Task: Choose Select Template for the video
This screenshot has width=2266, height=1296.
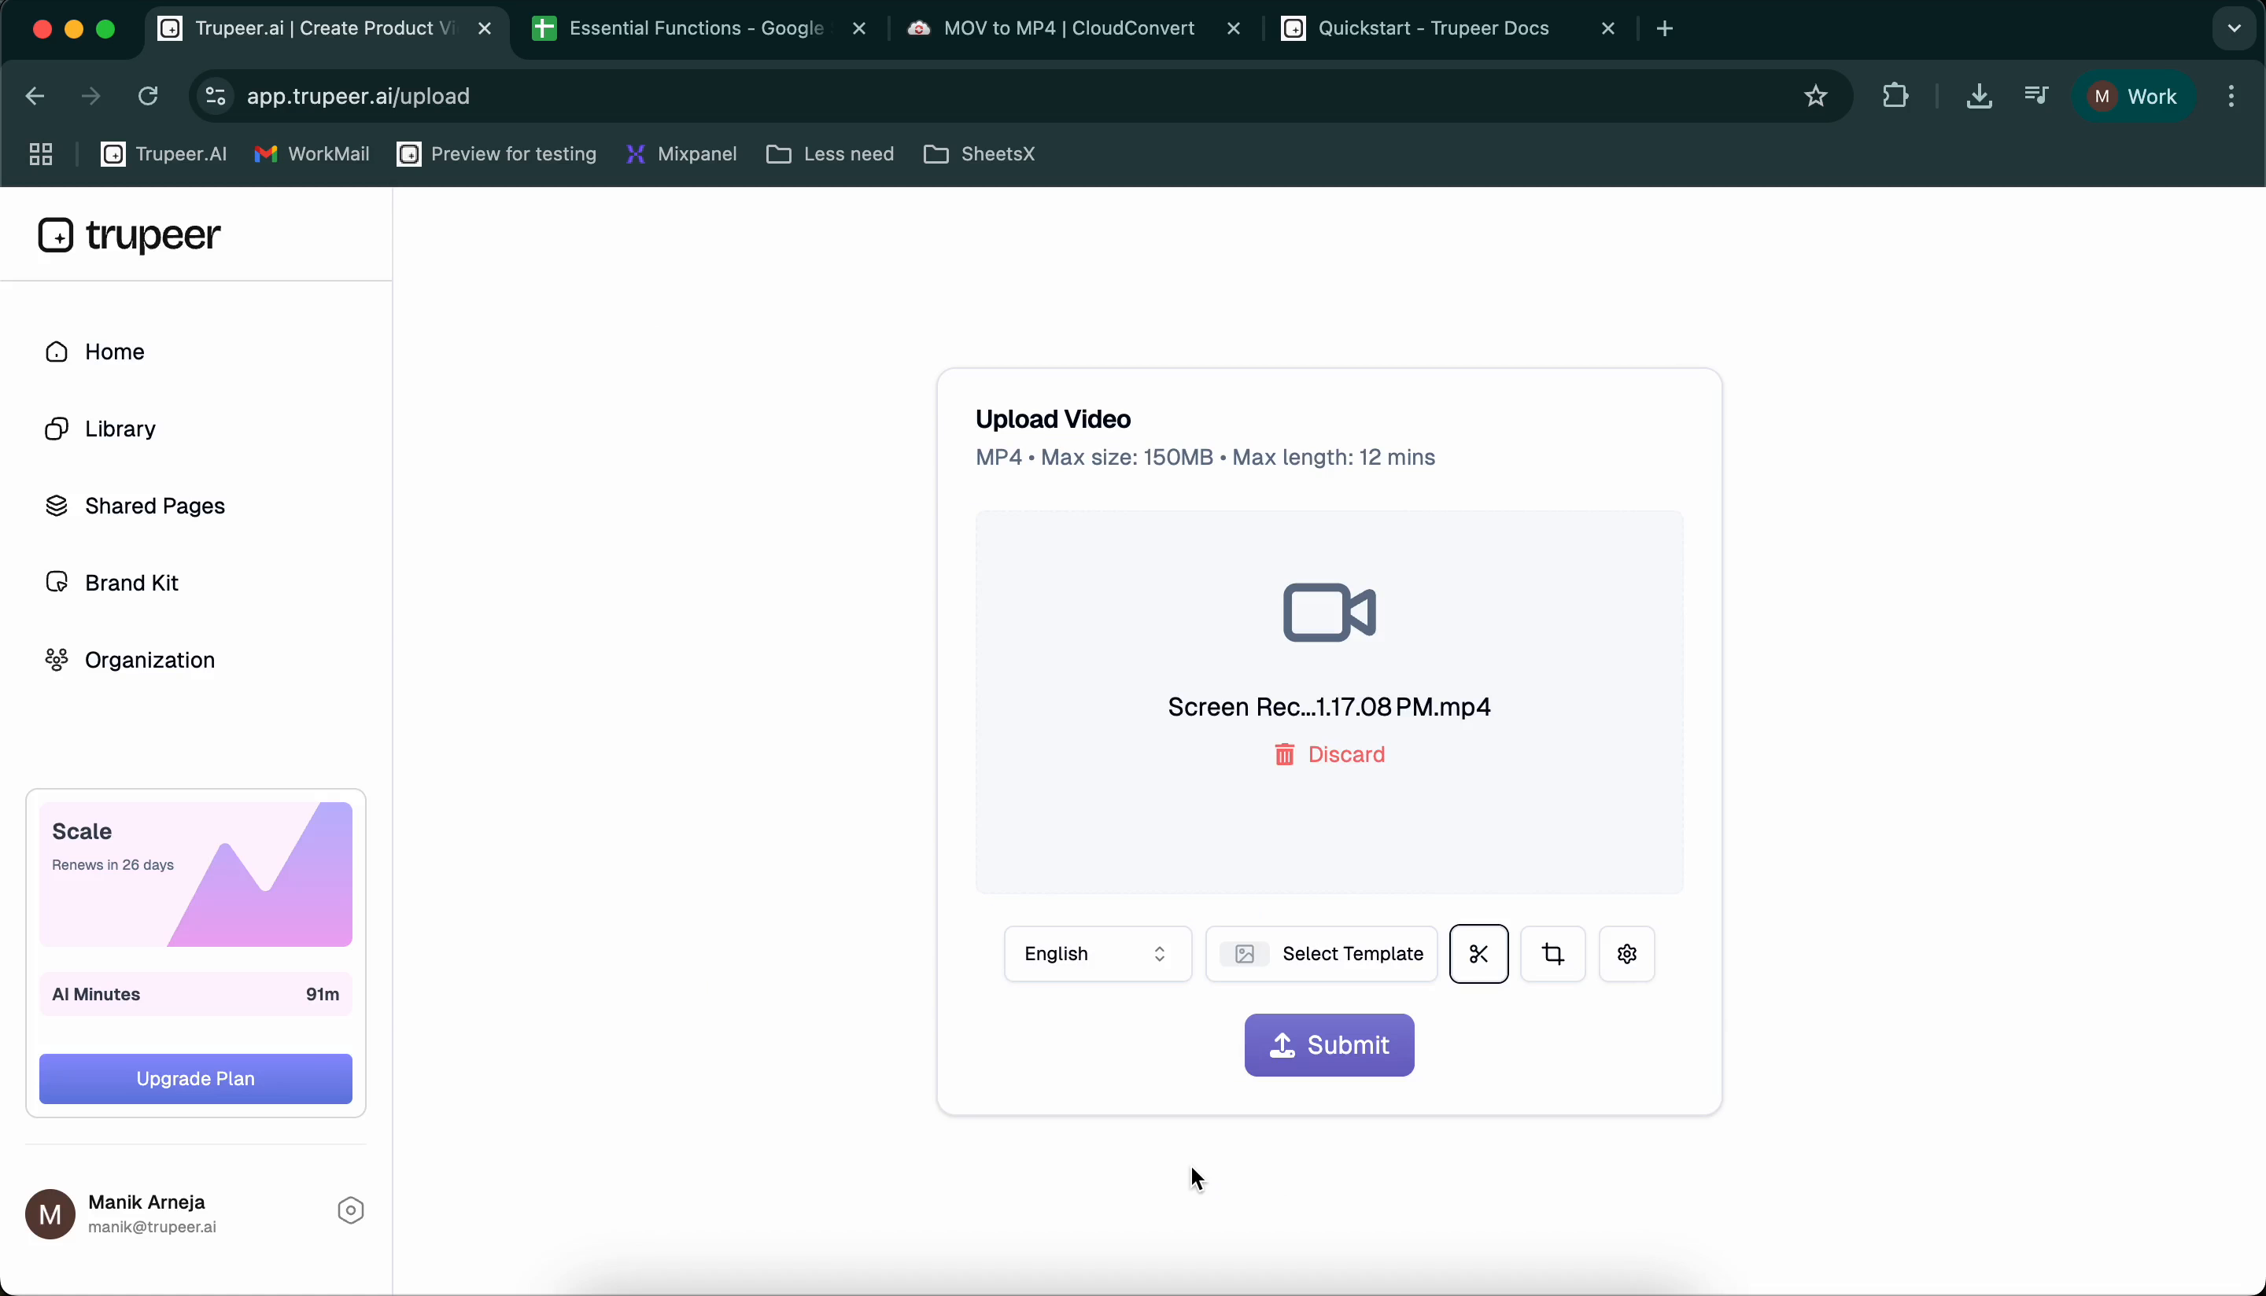Action: pos(1321,953)
